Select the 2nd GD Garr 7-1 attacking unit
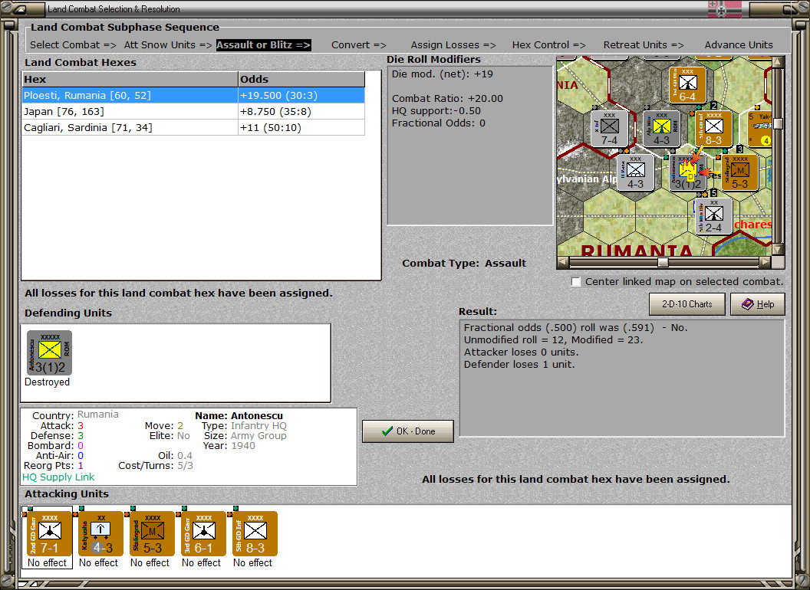 49,534
